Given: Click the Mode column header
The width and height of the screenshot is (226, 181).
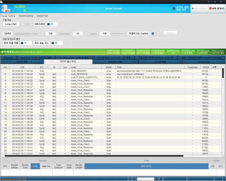Looking at the screenshot, I should [x=109, y=67].
